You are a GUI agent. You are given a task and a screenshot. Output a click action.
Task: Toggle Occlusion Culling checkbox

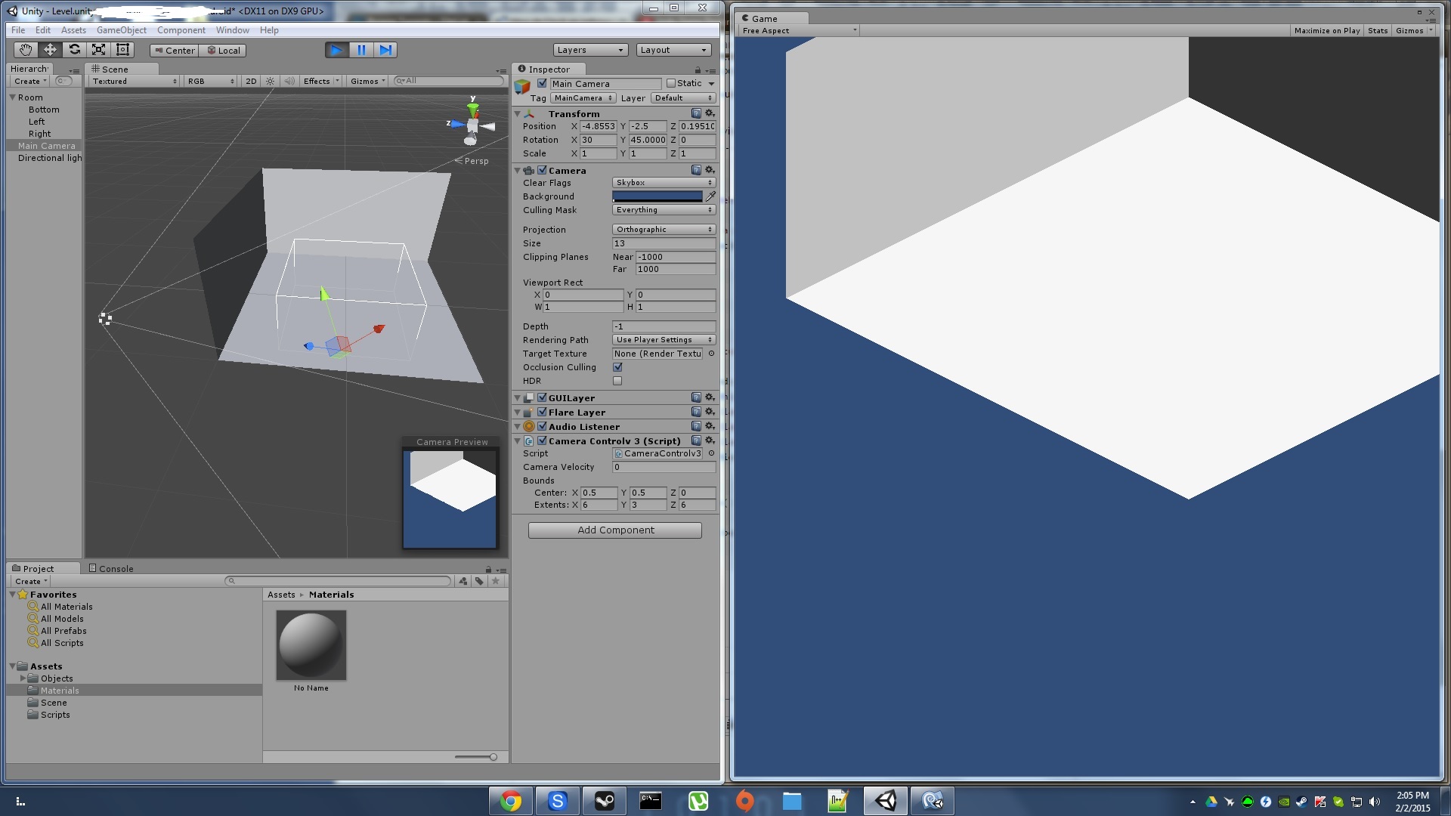[x=617, y=367]
